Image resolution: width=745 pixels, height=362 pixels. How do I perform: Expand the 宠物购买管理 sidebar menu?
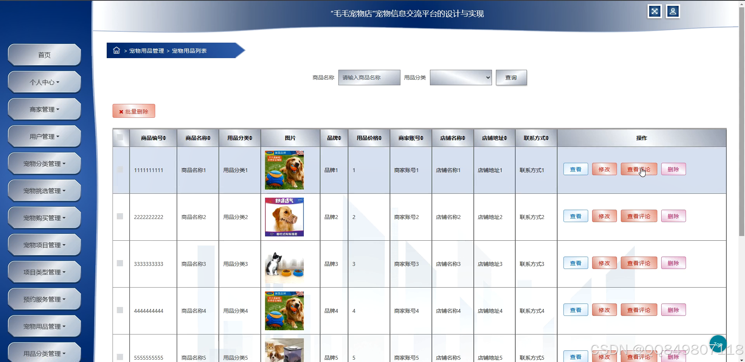pos(44,218)
